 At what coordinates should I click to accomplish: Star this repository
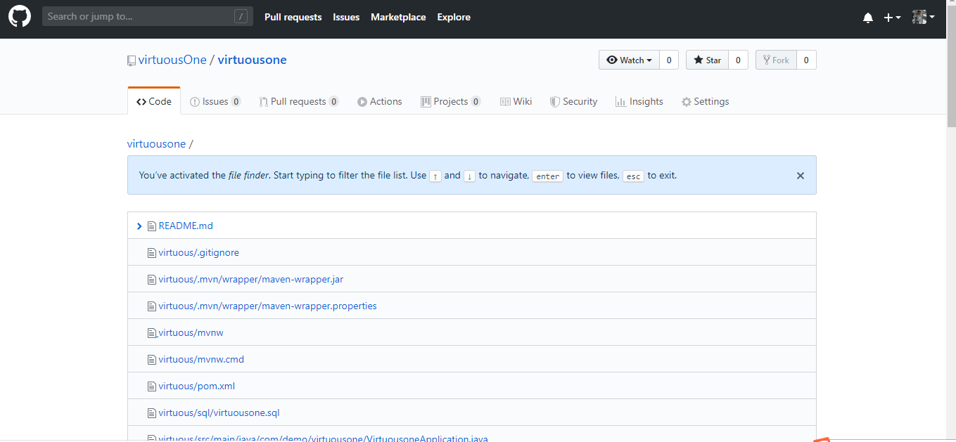point(707,60)
